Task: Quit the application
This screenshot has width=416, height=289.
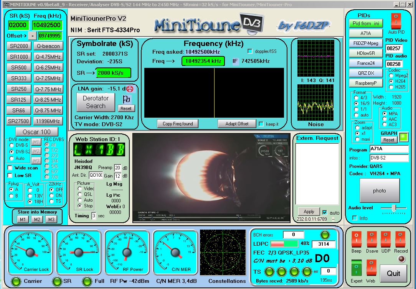Action: pyautogui.click(x=393, y=273)
